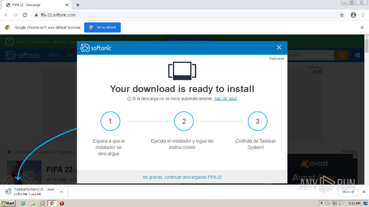Click the reload page button

point(25,15)
